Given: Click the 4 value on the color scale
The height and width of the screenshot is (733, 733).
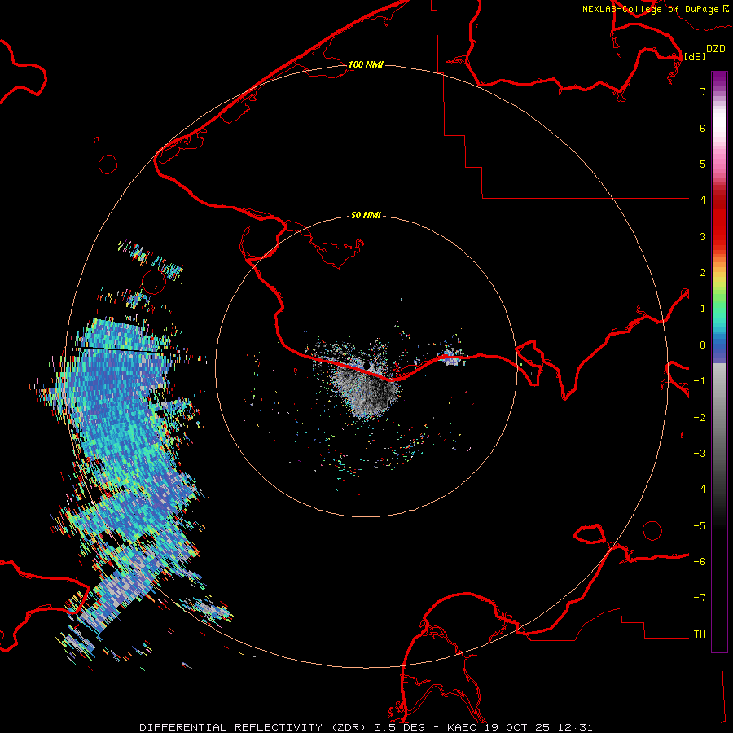Looking at the screenshot, I should [x=703, y=200].
